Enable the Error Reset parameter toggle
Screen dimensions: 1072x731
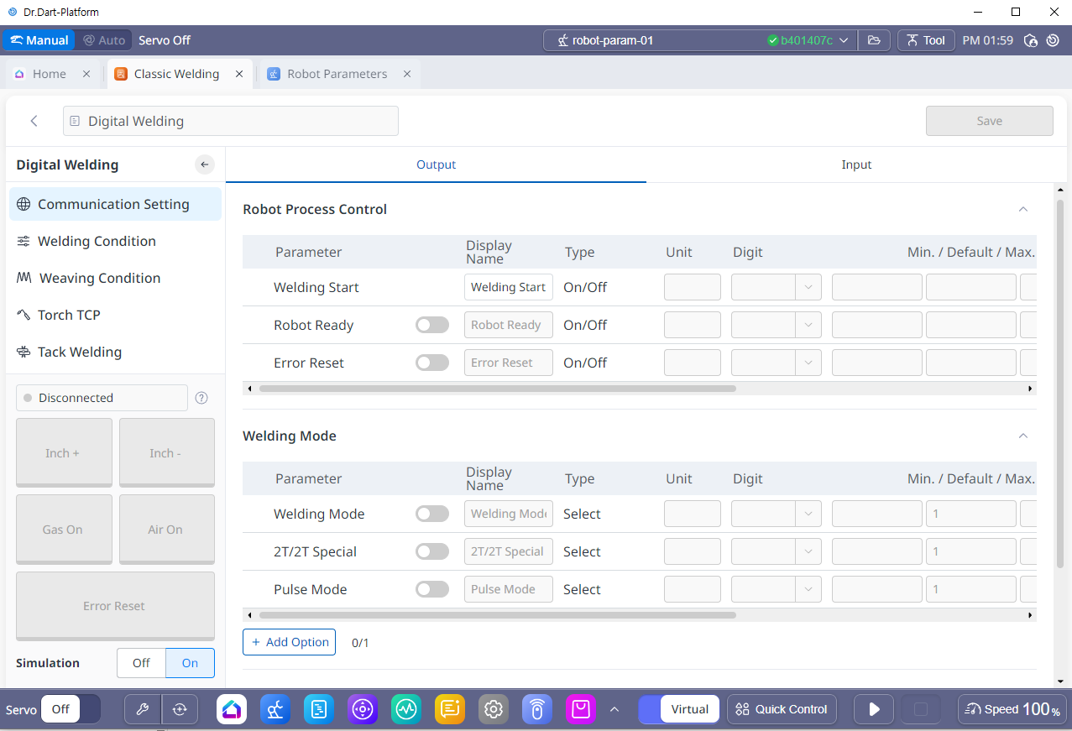[432, 363]
